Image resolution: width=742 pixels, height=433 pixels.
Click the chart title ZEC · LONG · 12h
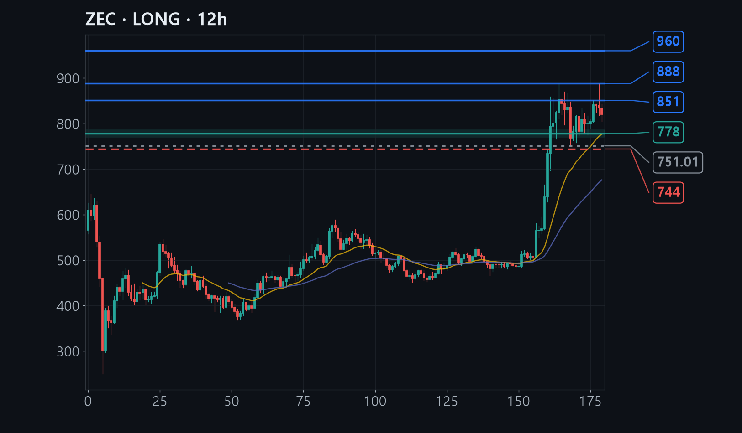[x=156, y=20]
